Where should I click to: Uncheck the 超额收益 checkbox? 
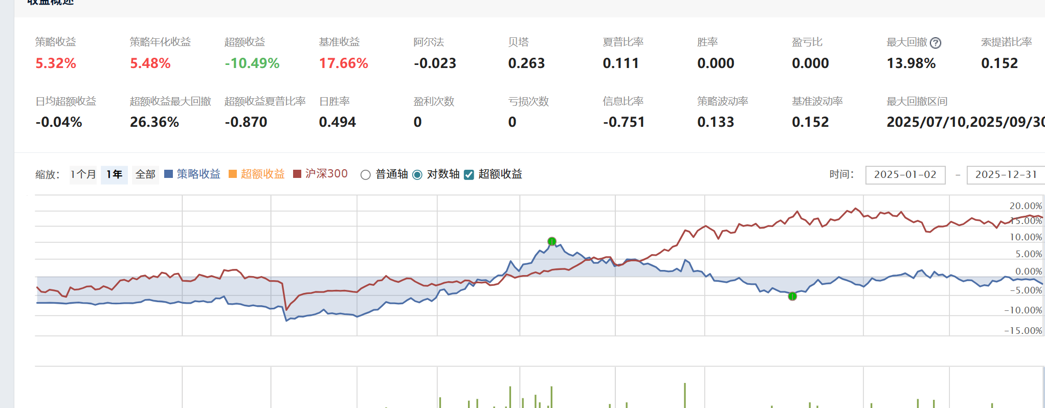pyautogui.click(x=469, y=175)
